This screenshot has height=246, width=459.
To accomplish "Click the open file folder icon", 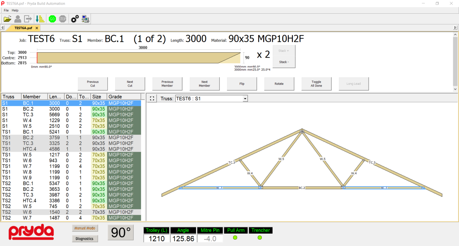I will [7, 19].
